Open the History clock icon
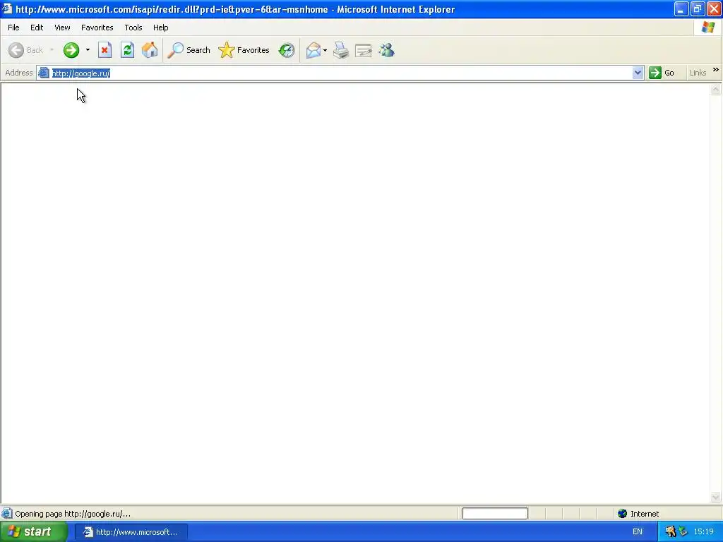 coord(287,50)
